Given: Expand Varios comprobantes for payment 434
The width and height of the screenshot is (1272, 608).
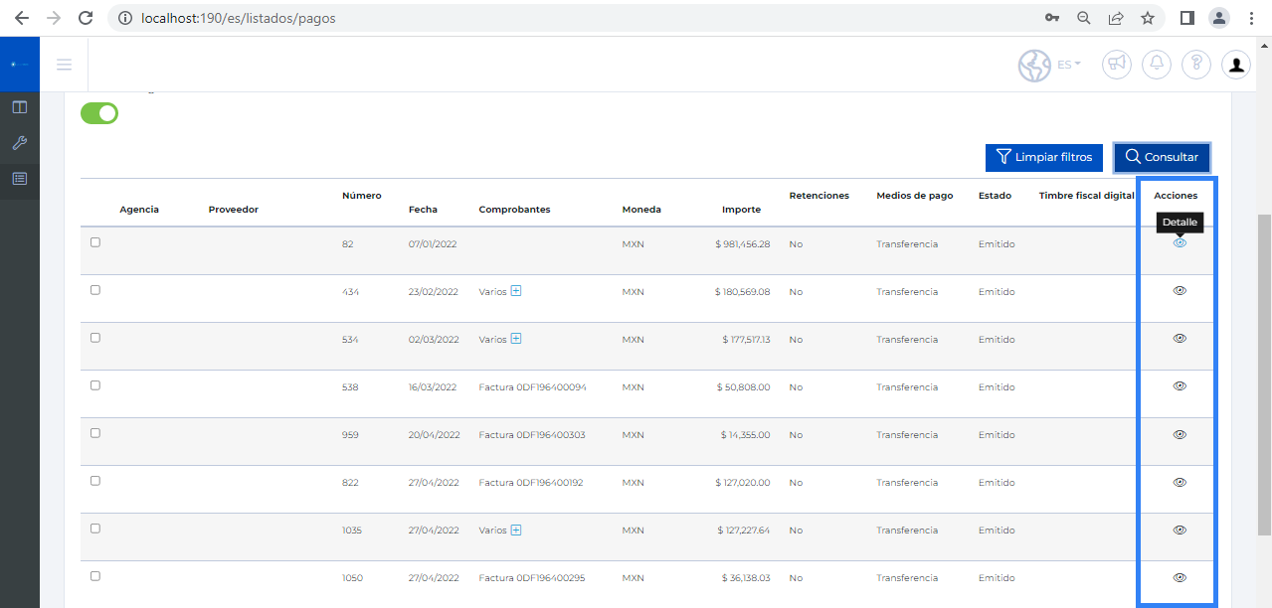Looking at the screenshot, I should 516,291.
